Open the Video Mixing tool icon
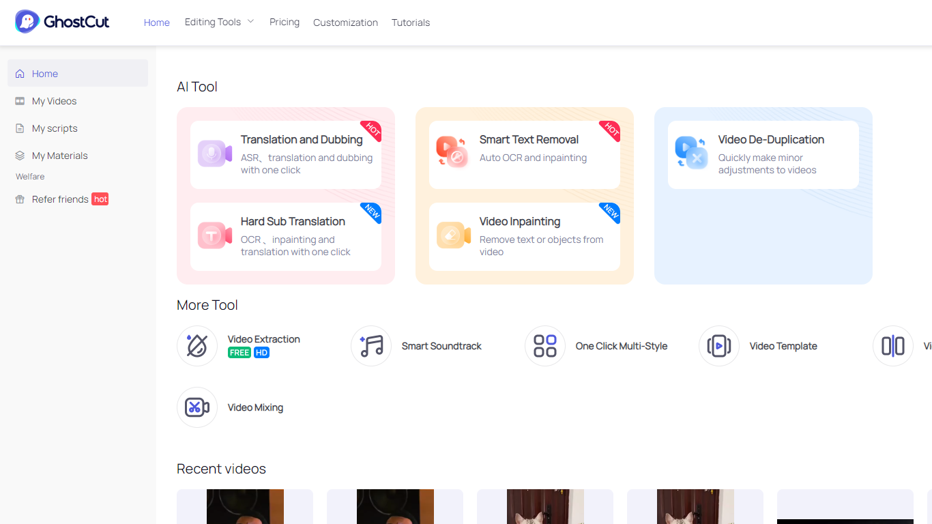Image resolution: width=932 pixels, height=524 pixels. point(196,407)
